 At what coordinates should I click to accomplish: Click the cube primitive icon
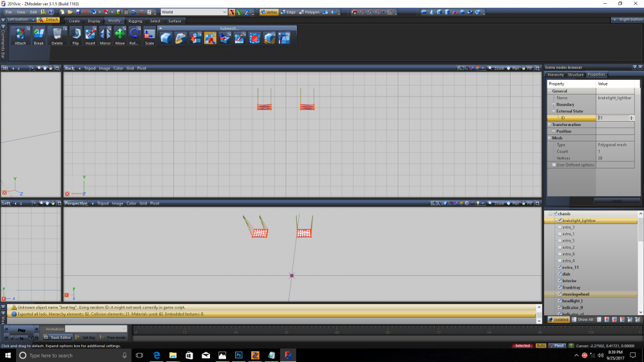439,12
